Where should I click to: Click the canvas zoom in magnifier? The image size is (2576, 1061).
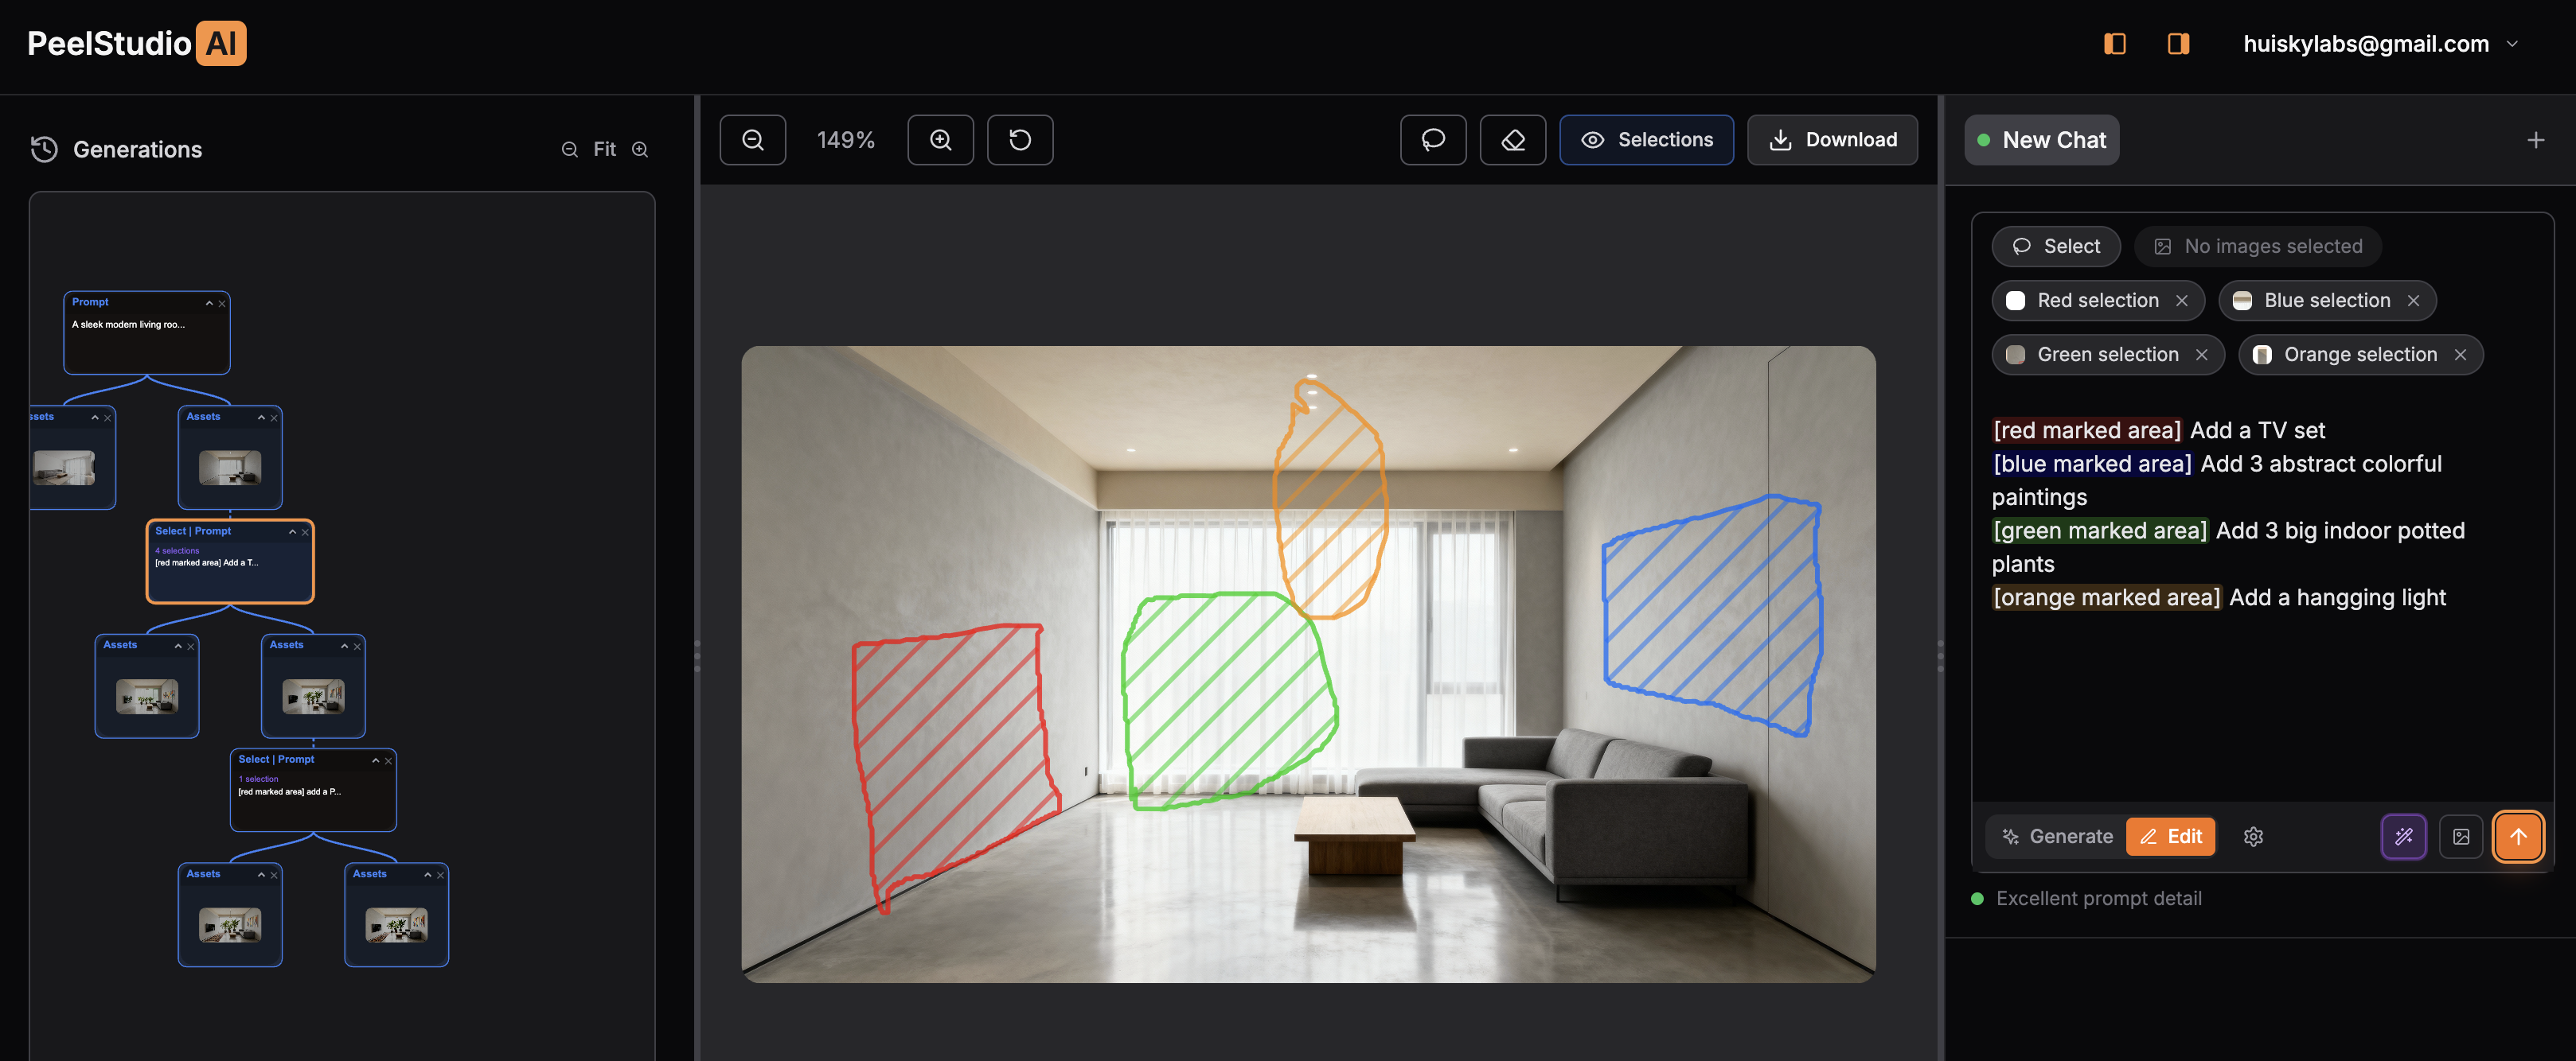(940, 140)
